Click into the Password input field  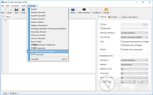coord(134,28)
